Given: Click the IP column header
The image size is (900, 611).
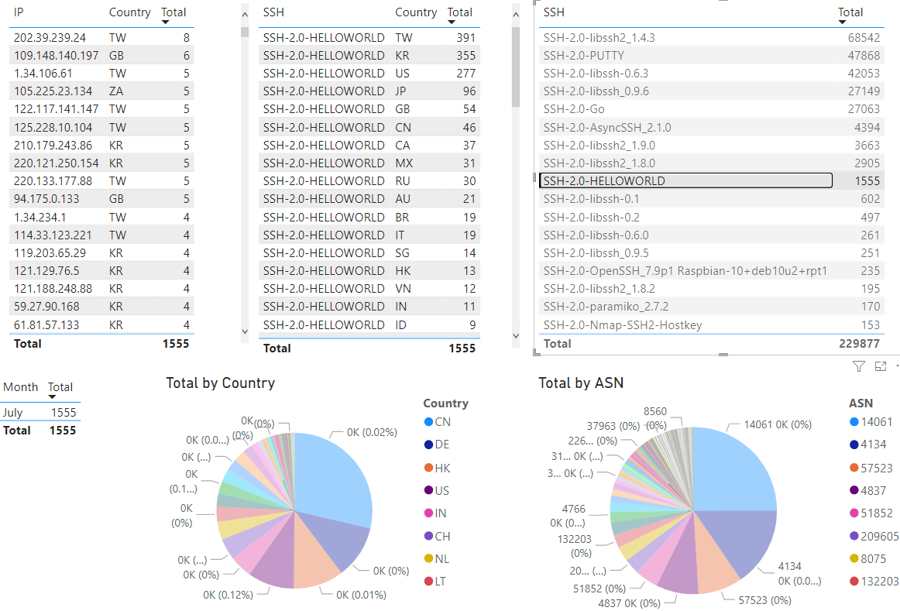Looking at the screenshot, I should (19, 12).
